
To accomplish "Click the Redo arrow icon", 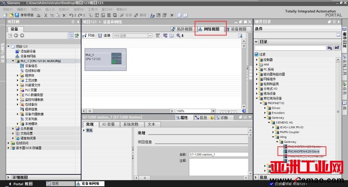I will click(80, 15).
